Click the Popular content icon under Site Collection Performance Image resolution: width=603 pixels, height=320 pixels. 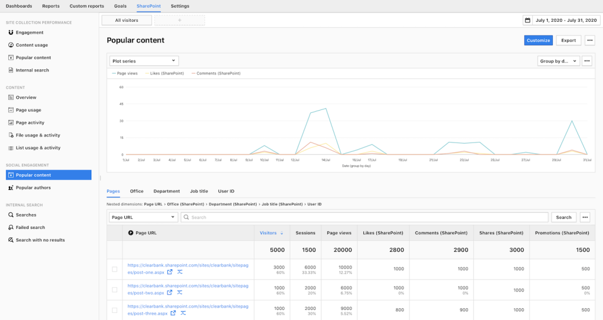pos(11,58)
